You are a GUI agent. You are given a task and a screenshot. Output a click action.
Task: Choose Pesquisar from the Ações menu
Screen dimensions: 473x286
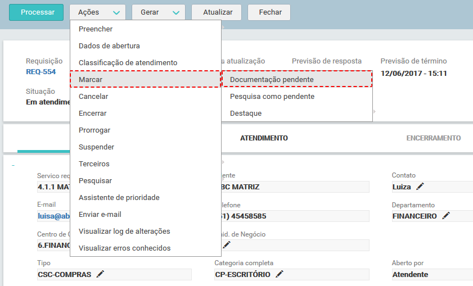(x=146, y=181)
